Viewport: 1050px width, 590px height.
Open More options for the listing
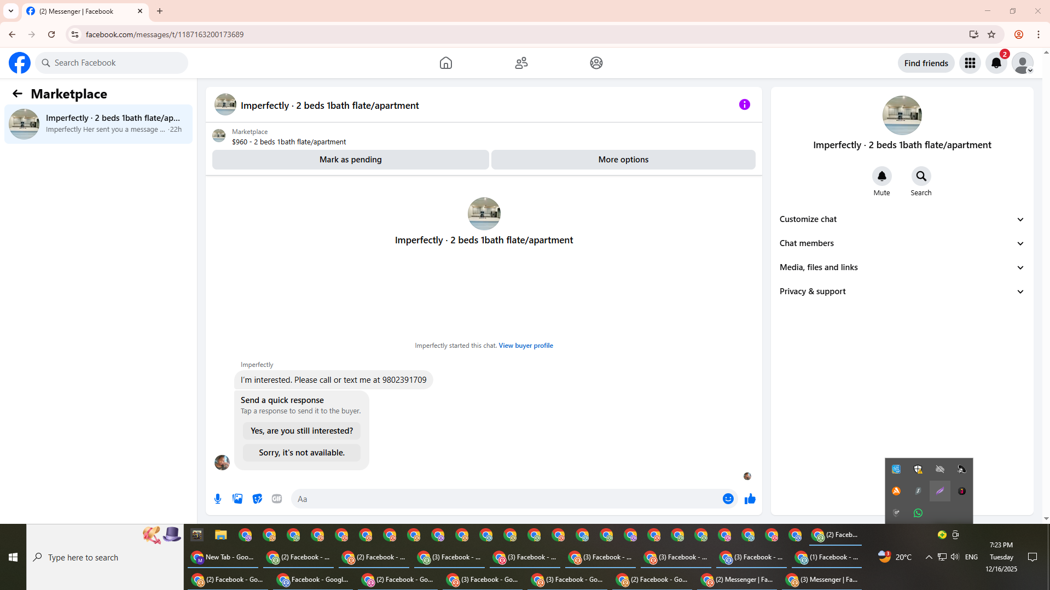[x=623, y=160]
